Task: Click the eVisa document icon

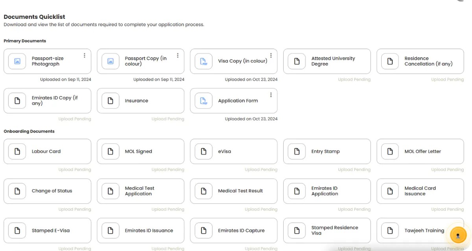Action: (x=203, y=151)
